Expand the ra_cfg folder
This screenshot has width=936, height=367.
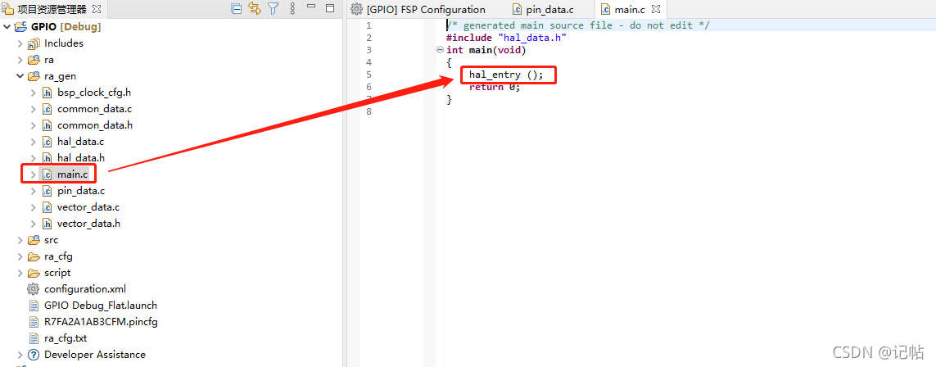(20, 256)
